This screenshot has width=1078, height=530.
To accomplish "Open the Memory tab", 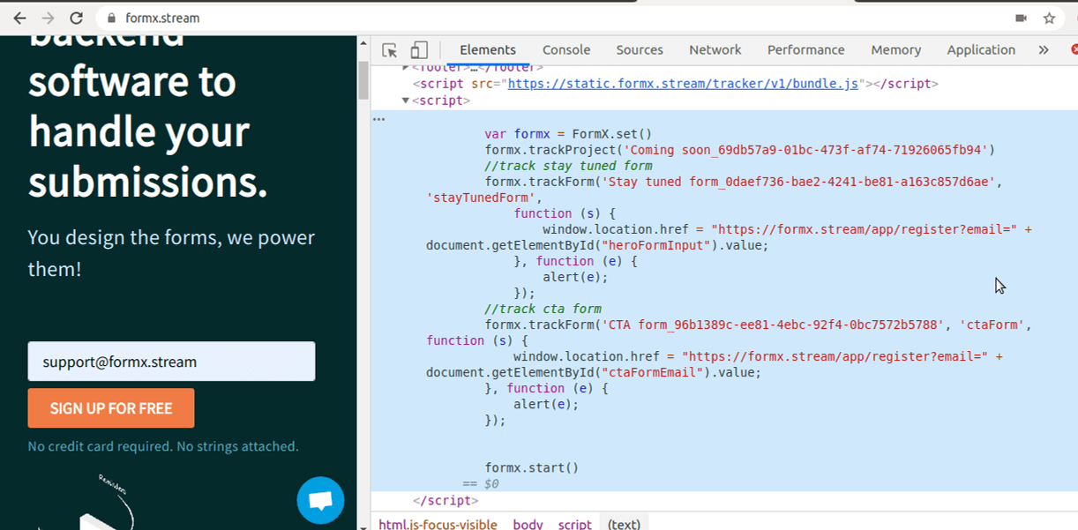I will click(896, 50).
